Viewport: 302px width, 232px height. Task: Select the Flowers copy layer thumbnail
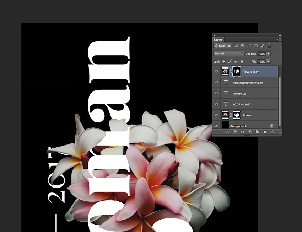[x=225, y=72]
